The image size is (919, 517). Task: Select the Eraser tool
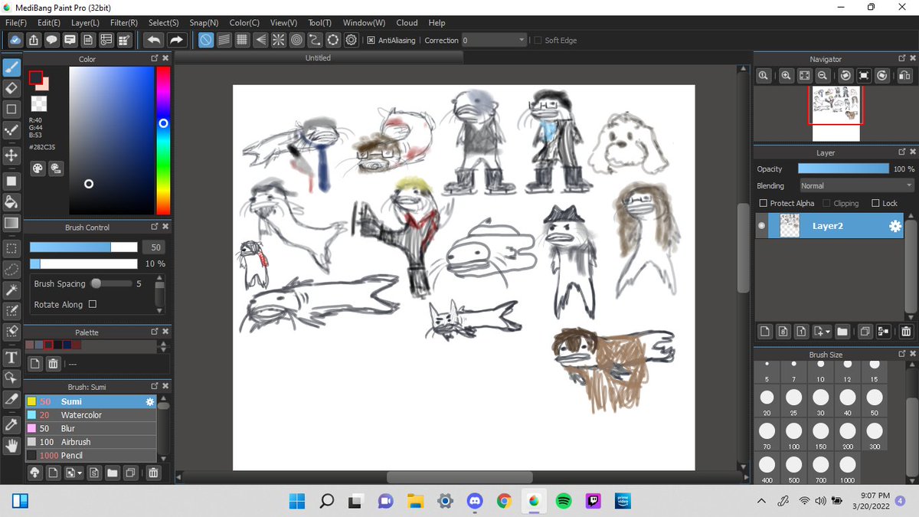[11, 88]
